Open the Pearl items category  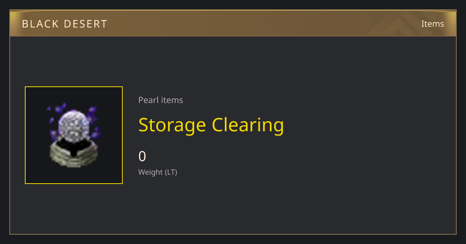tap(160, 100)
